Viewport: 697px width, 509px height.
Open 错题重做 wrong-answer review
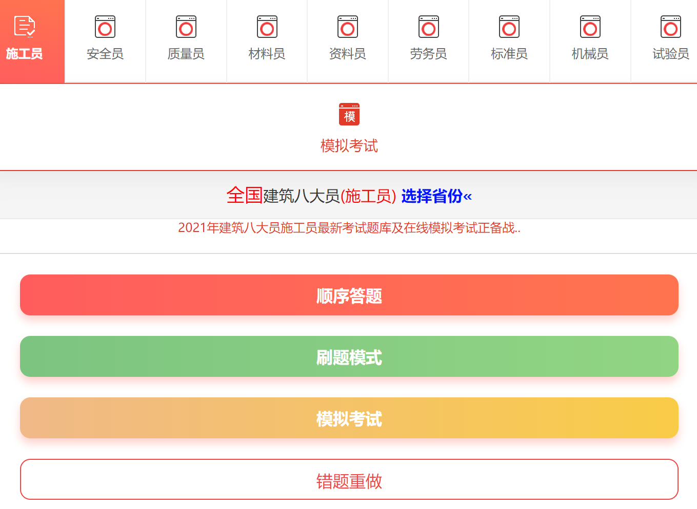pyautogui.click(x=349, y=479)
